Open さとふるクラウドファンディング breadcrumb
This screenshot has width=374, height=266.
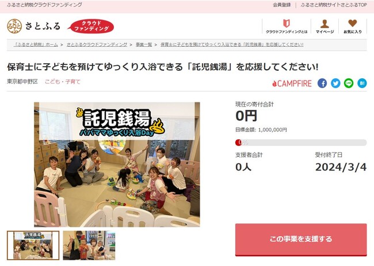tap(97, 45)
